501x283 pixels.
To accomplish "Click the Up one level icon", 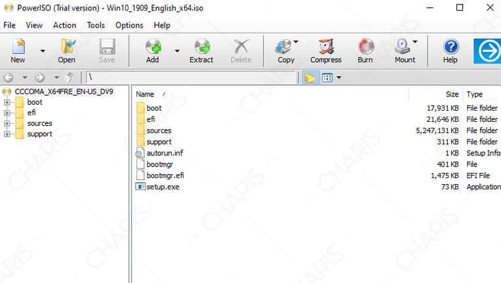I will (69, 77).
